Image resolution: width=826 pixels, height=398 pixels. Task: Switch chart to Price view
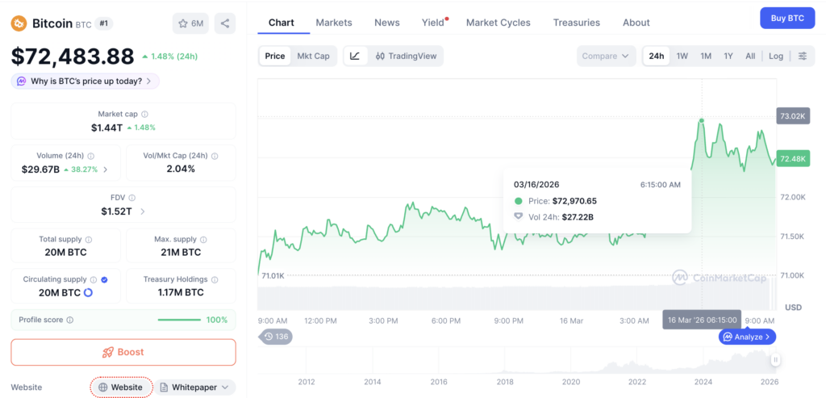[275, 56]
